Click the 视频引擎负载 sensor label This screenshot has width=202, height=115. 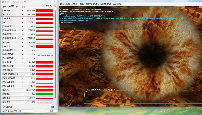8,54
